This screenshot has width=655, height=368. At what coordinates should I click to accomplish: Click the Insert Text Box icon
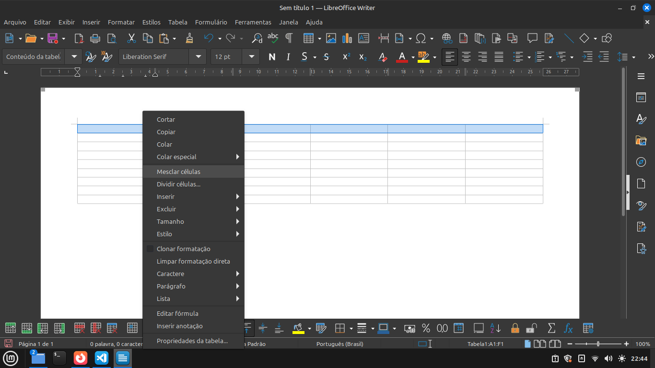click(363, 38)
